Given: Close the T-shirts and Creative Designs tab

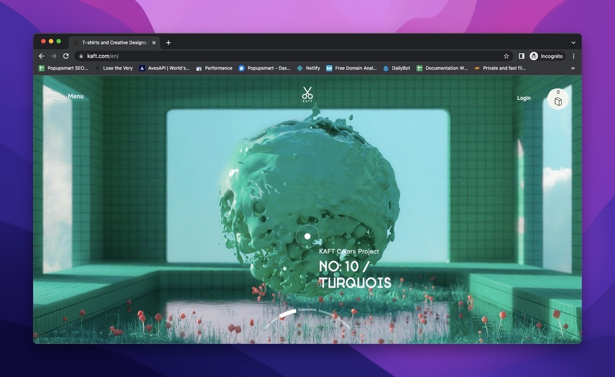Looking at the screenshot, I should 154,43.
